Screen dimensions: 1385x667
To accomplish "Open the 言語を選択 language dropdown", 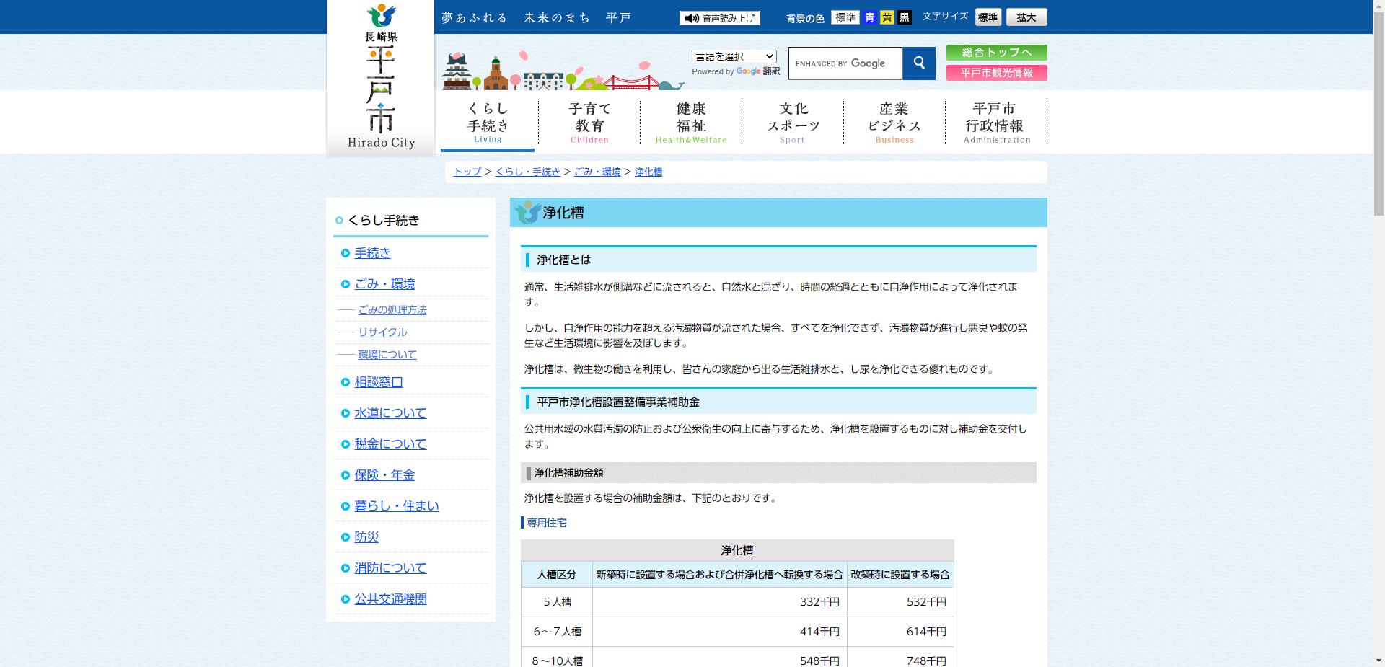I will pyautogui.click(x=733, y=56).
